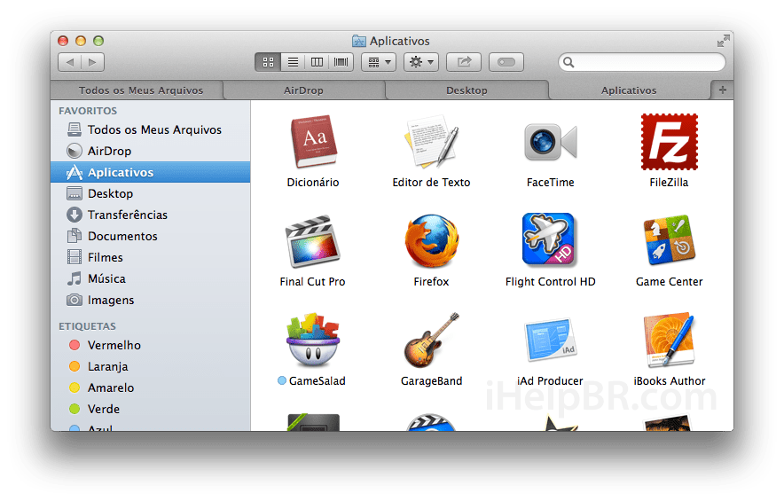Select the Flight Control HD icon

pos(549,239)
